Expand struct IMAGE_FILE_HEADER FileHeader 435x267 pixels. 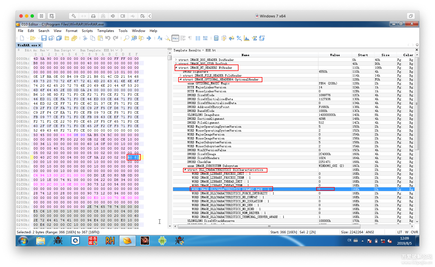tap(181, 75)
